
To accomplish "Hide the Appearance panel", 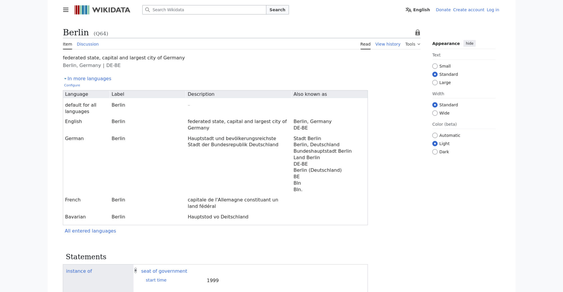I will (469, 43).
